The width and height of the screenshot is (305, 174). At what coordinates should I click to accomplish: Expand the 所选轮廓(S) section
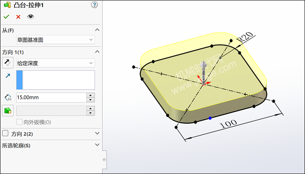pos(97,145)
